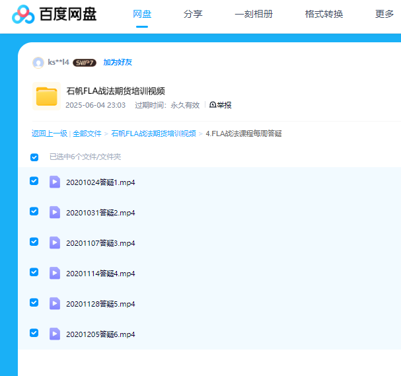The width and height of the screenshot is (401, 376).
Task: Click the SVIP7 membership badge
Action: pyautogui.click(x=85, y=63)
